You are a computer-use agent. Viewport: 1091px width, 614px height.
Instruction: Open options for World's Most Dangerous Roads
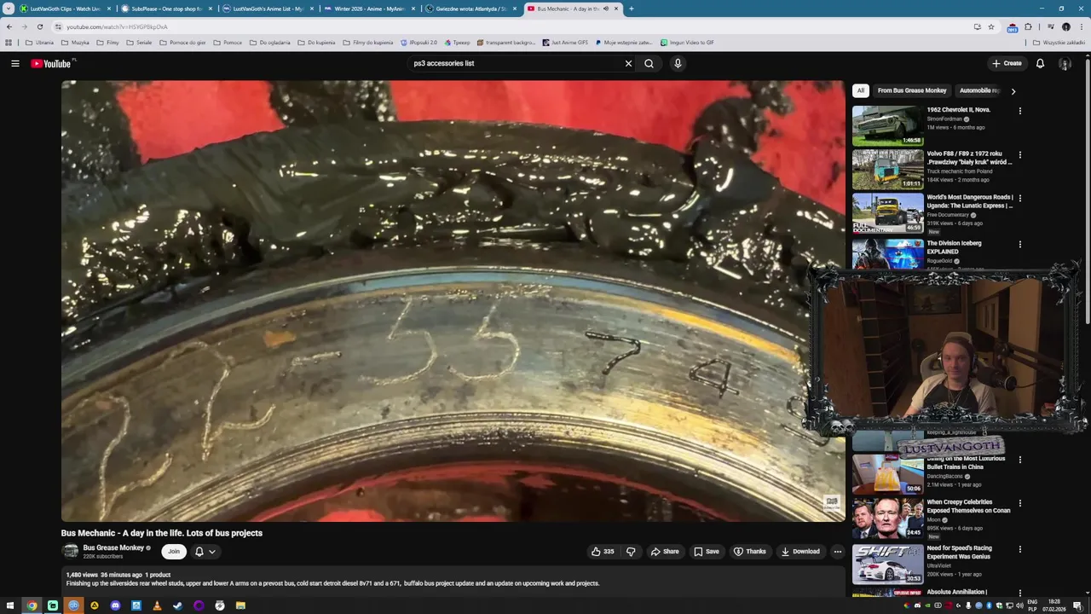tap(1019, 199)
